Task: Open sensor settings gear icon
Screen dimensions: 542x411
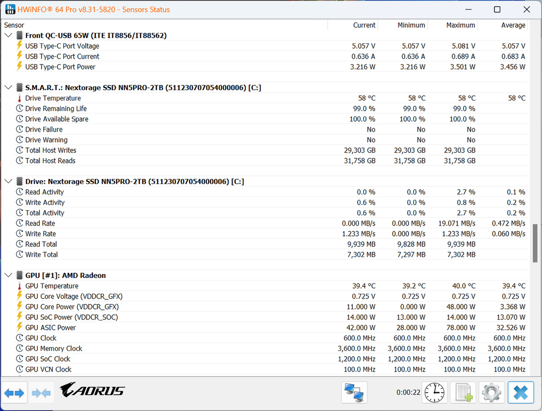Action: coord(491,392)
